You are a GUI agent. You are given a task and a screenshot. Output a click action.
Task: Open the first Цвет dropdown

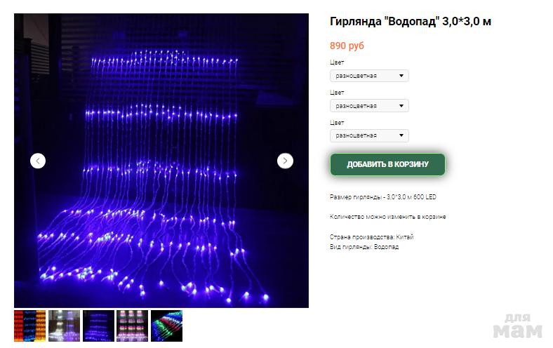(x=369, y=76)
